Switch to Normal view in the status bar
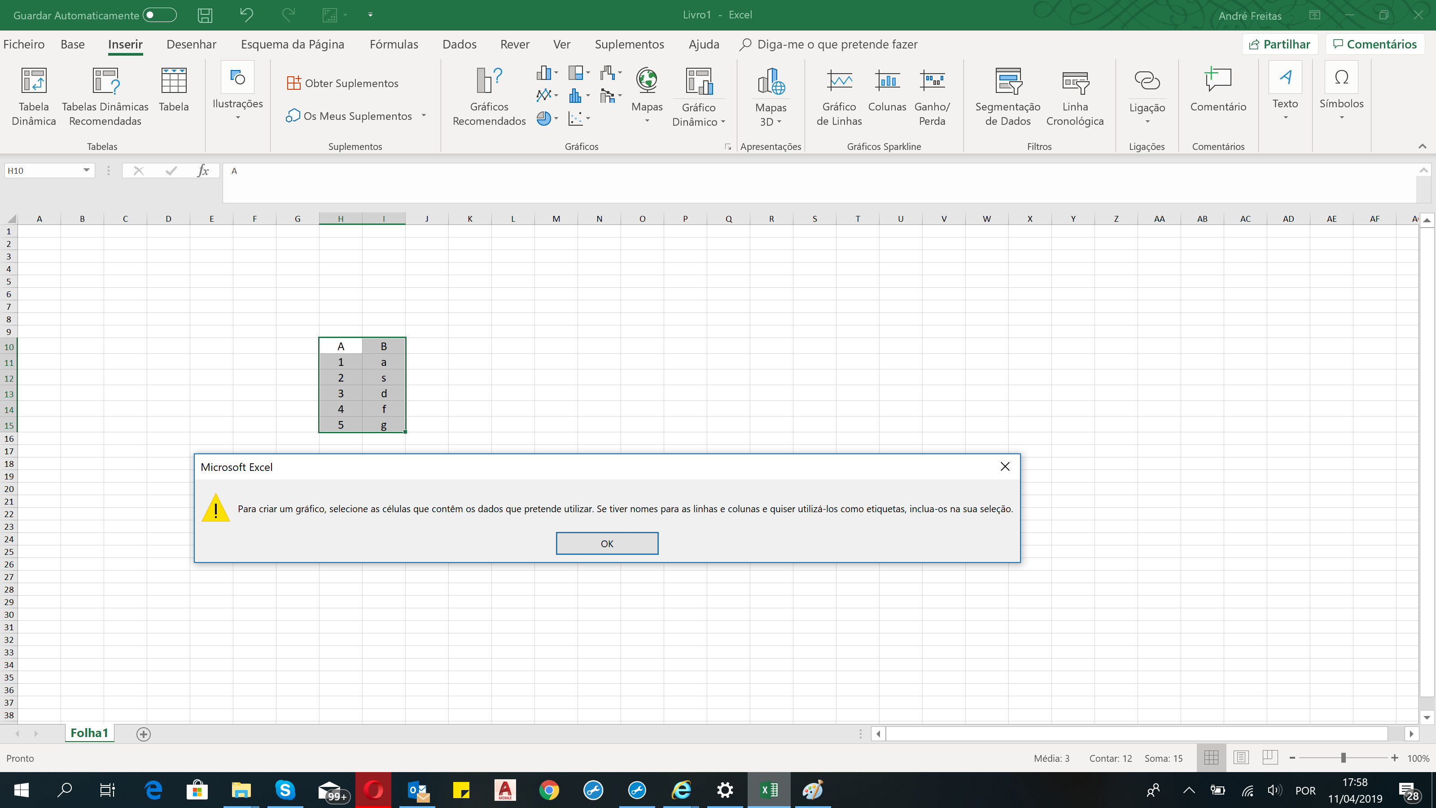Image resolution: width=1436 pixels, height=808 pixels. pyautogui.click(x=1211, y=758)
